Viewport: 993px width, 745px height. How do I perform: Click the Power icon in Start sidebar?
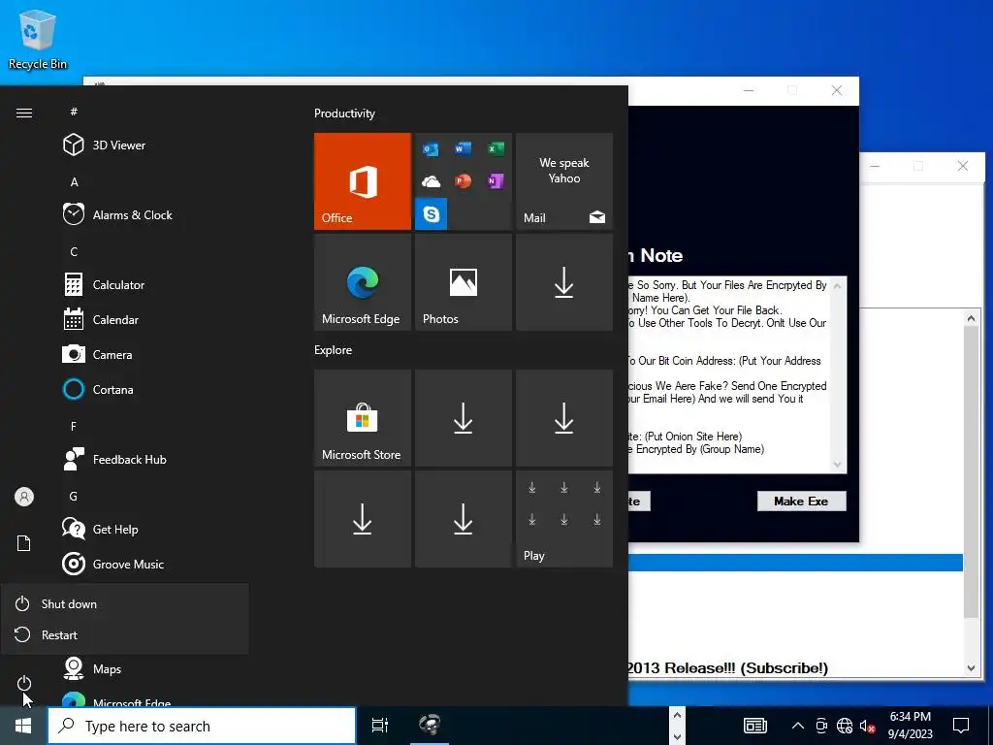point(24,683)
